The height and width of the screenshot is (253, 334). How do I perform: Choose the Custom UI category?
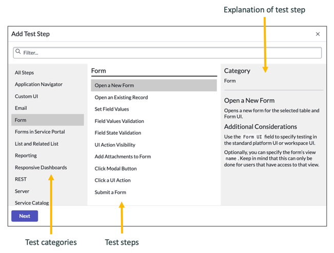coord(27,96)
